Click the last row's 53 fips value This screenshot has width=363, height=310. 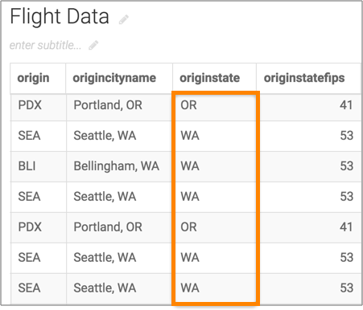[347, 288]
